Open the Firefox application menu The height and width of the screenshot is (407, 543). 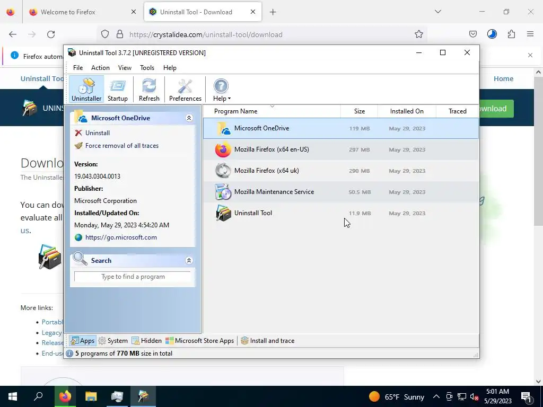(x=530, y=34)
